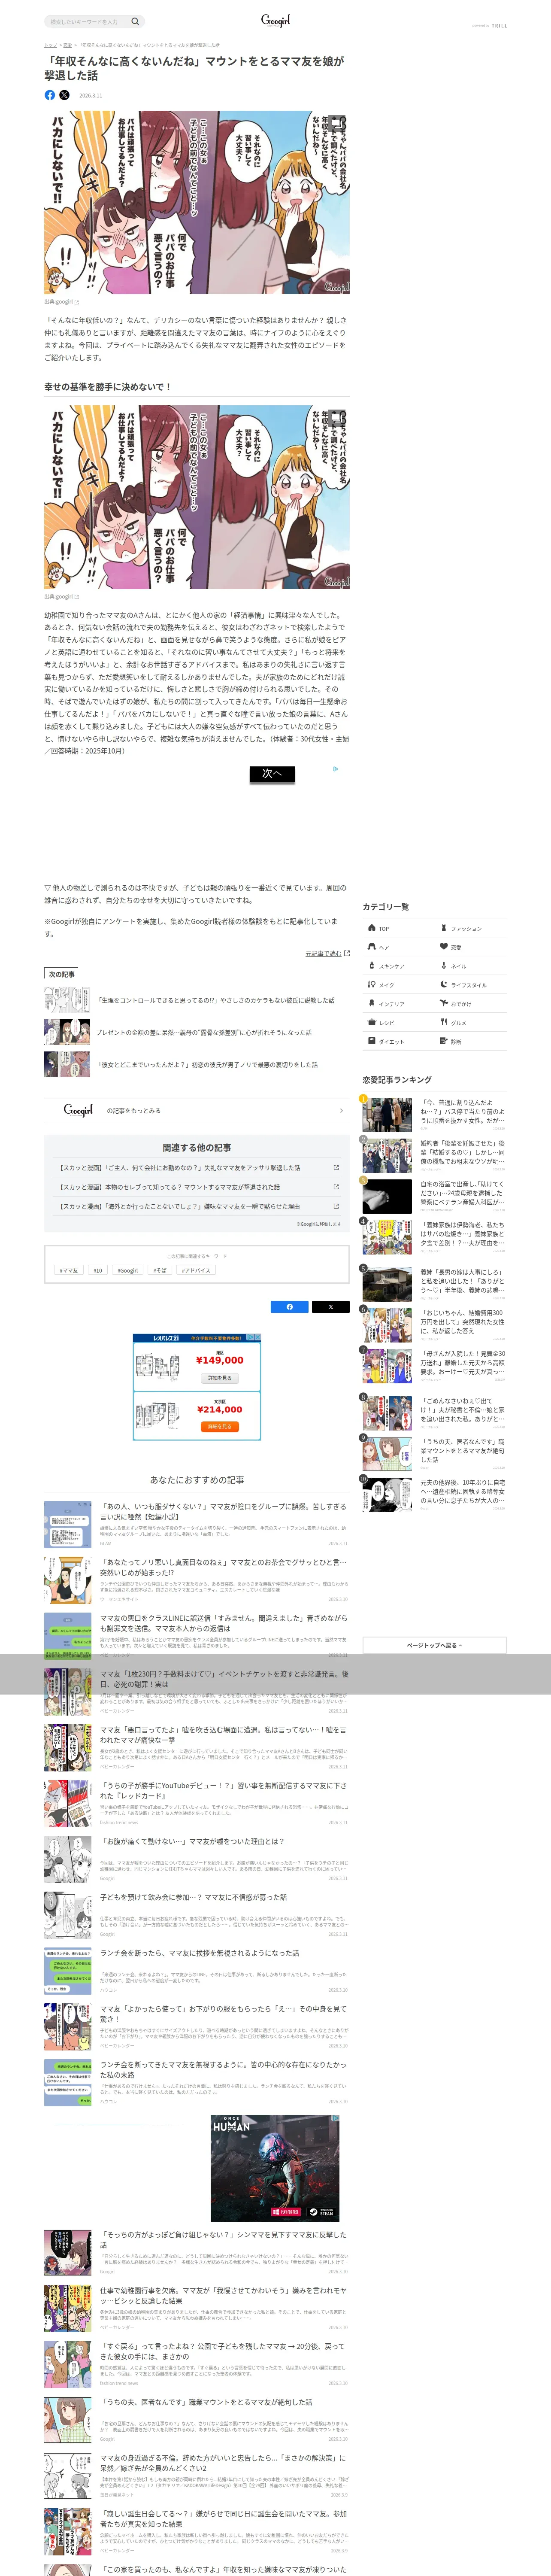Click black X share button below tags

click(330, 1307)
